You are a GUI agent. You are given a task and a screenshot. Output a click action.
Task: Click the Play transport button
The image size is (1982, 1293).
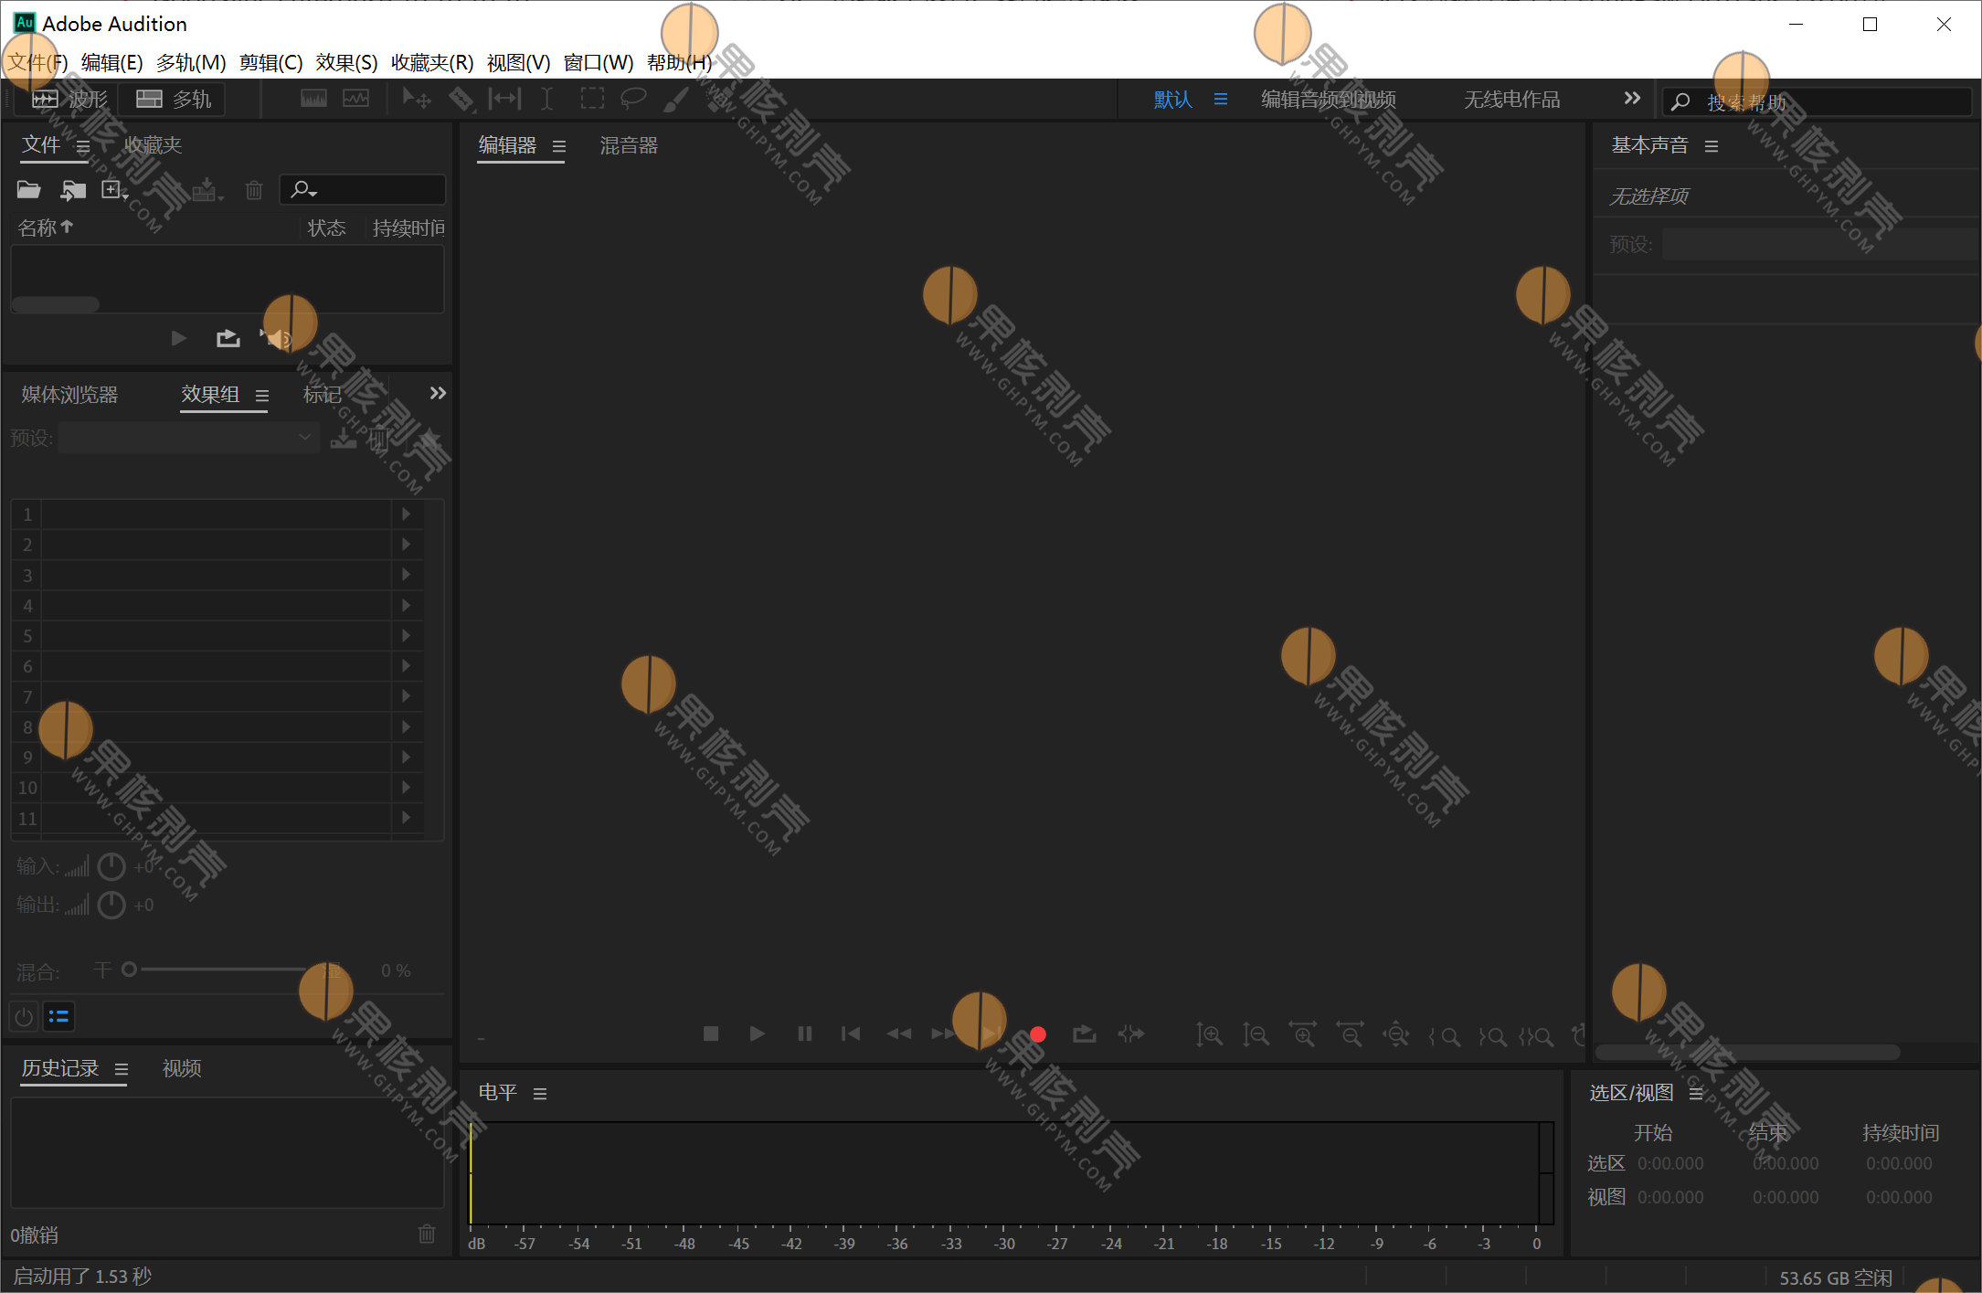click(757, 1033)
